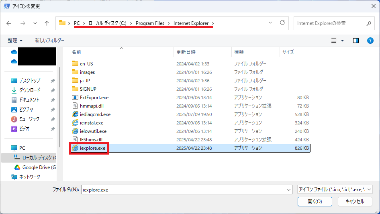Click the view layout icon

[334, 41]
